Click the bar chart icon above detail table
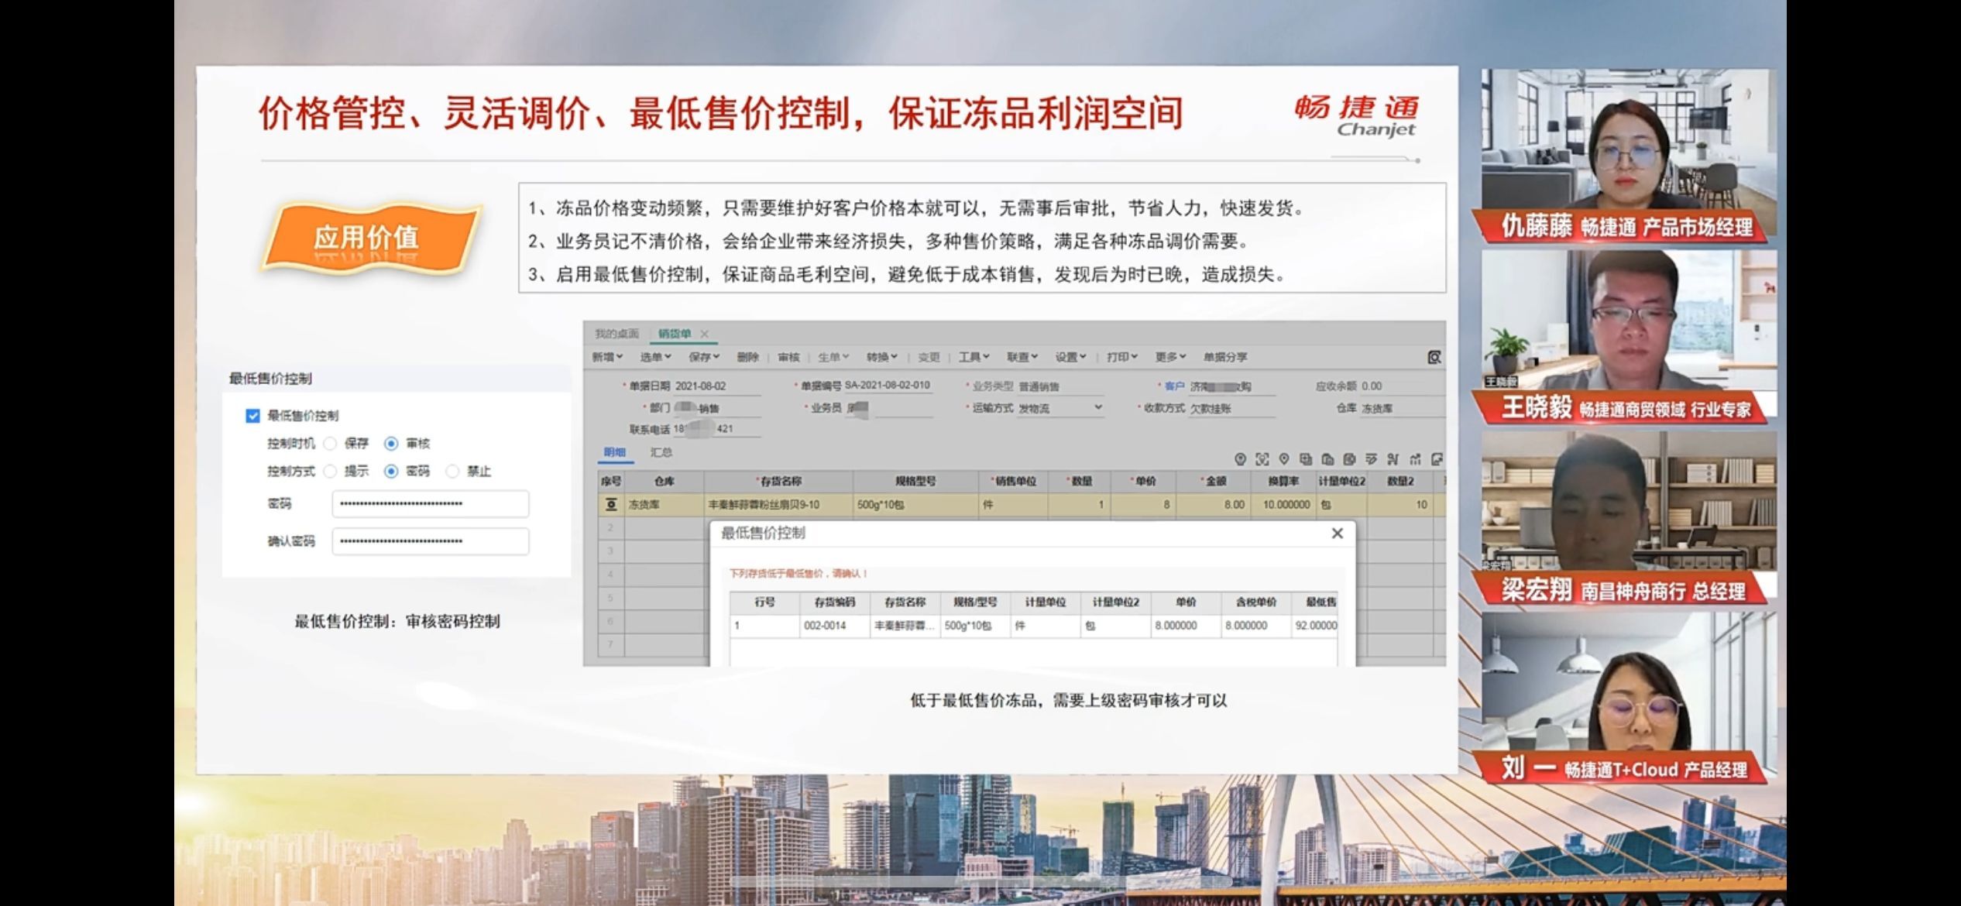 tap(1415, 459)
